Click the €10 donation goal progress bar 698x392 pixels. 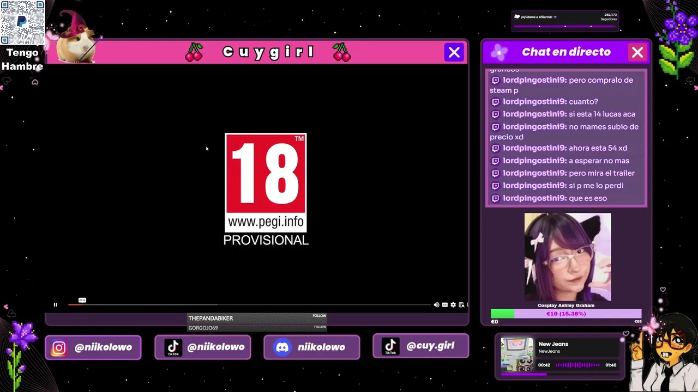click(x=566, y=314)
